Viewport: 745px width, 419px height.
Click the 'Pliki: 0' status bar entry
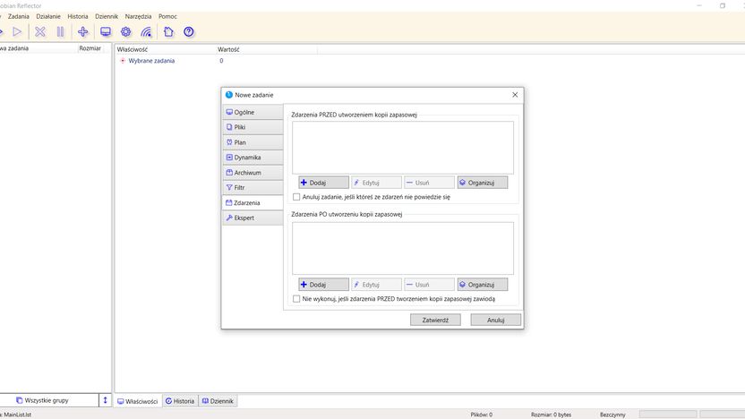click(482, 415)
